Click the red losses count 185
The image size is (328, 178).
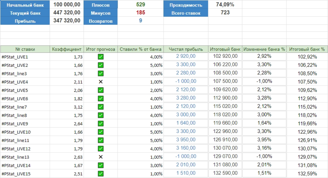(x=140, y=13)
